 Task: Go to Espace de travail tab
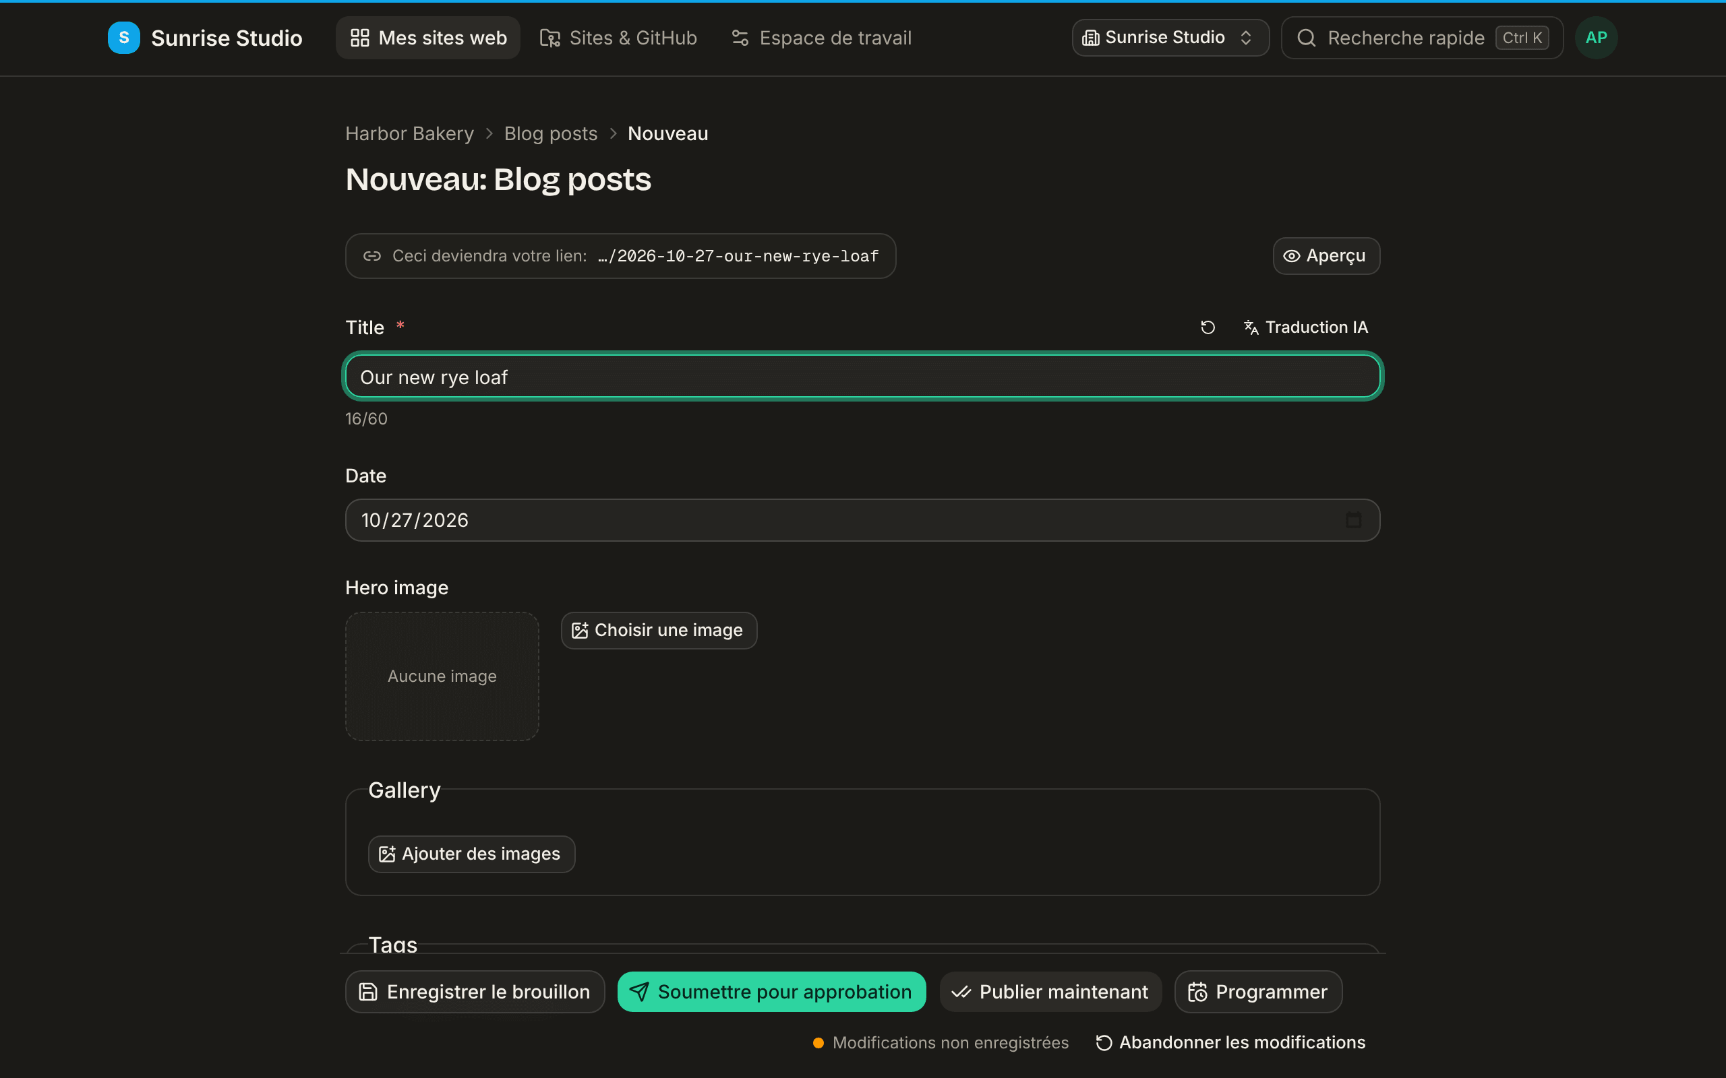822,38
